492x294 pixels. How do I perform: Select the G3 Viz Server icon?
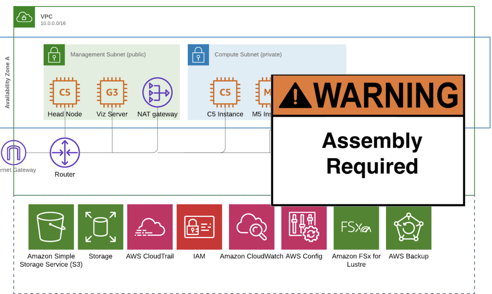[112, 92]
